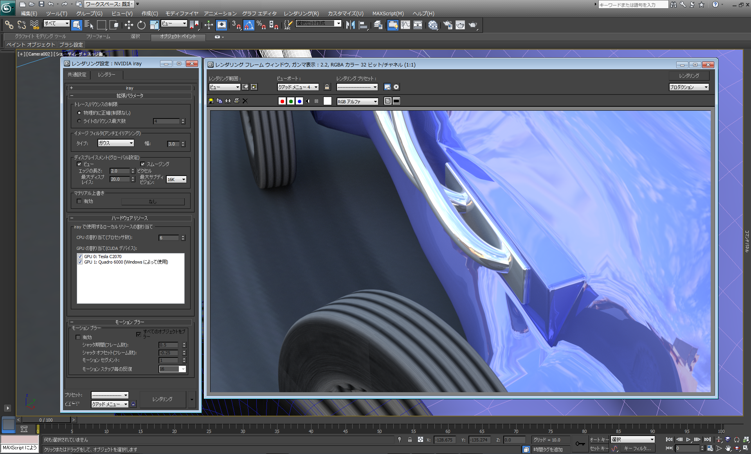Click the Mirror tool icon
Image resolution: width=751 pixels, height=454 pixels.
point(350,25)
